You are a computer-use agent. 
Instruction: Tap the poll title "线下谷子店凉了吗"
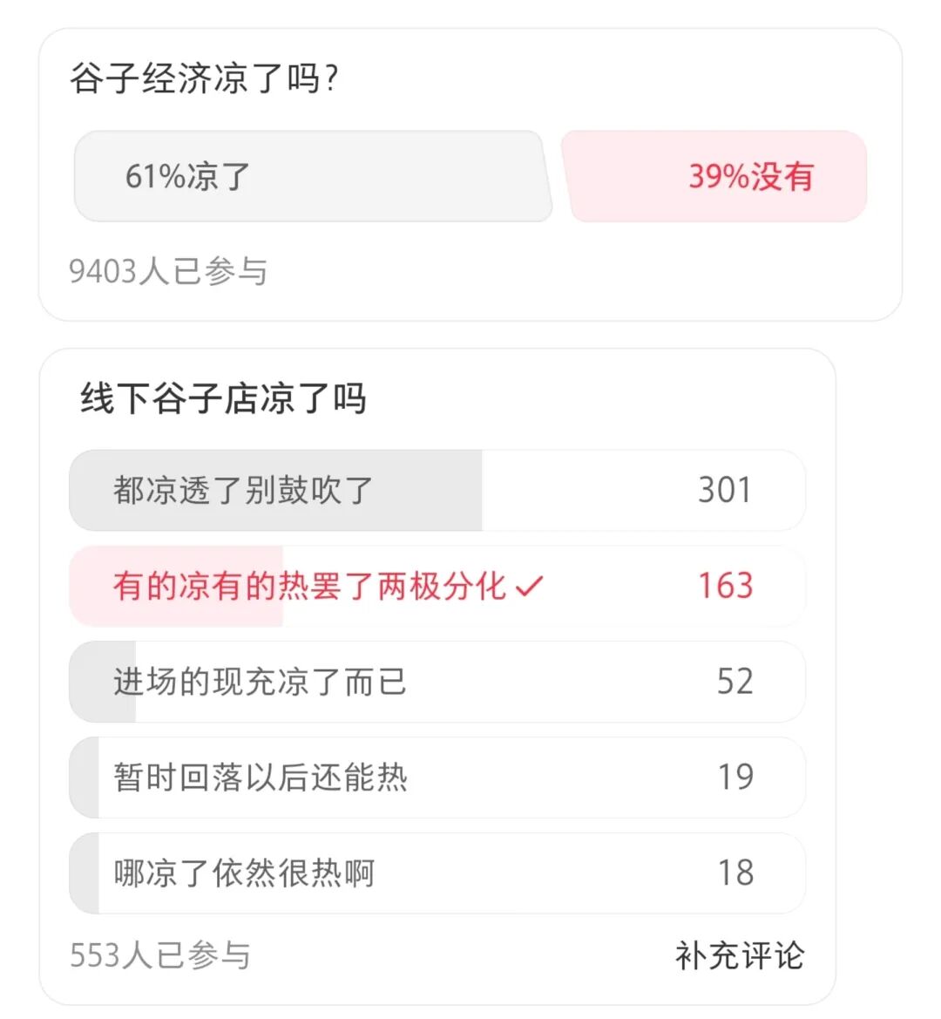[x=223, y=398]
